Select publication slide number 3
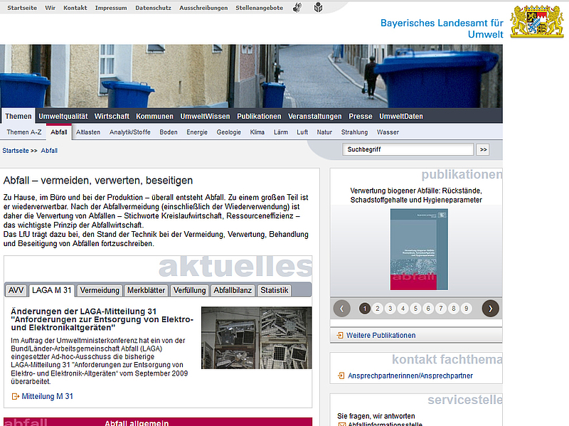 point(390,308)
